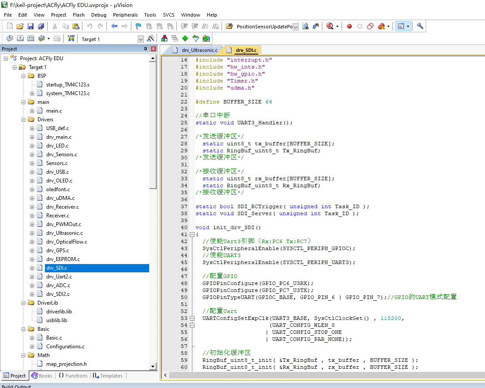This screenshot has height=388, width=485.
Task: Switch to the Functions panel tab
Action: point(73,376)
